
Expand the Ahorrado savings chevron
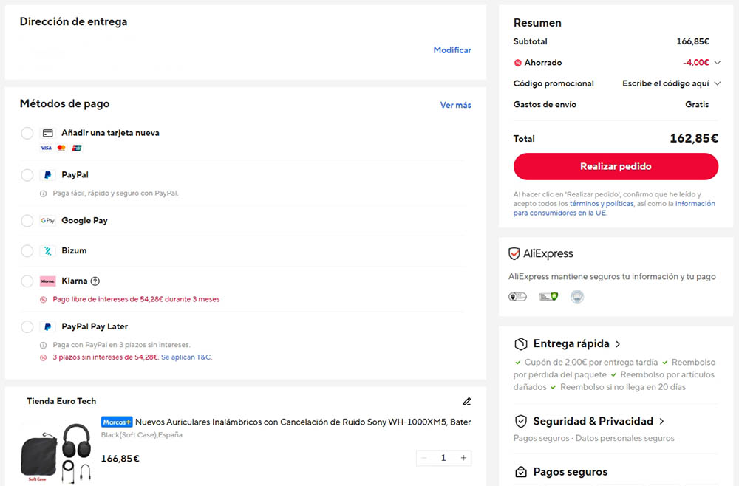coord(718,62)
